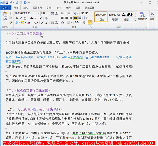The image size is (158, 146).
Task: Select the bullets list icon
Action: tap(62, 13)
